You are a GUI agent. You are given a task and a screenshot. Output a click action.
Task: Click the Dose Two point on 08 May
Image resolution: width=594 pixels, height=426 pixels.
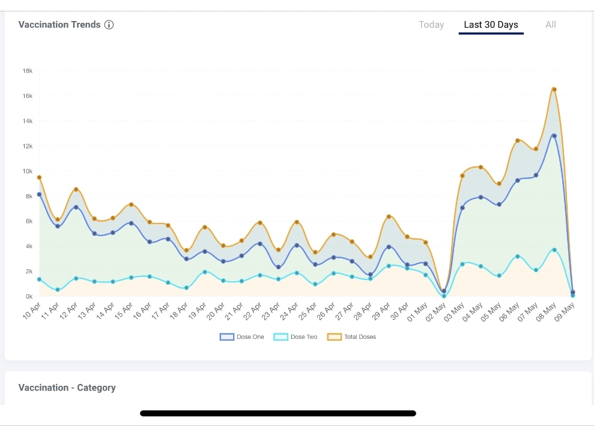554,250
